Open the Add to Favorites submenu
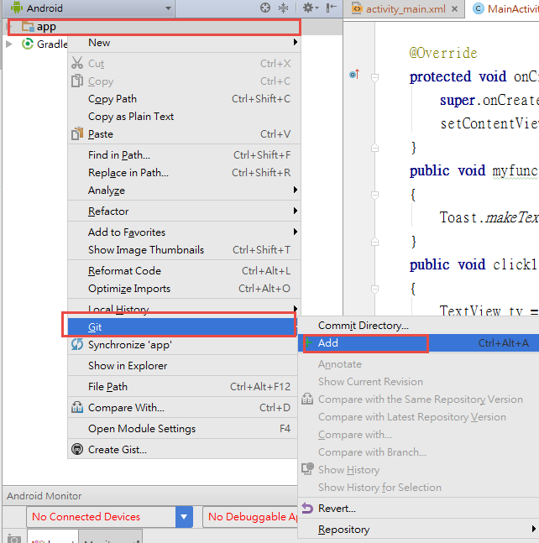 184,232
